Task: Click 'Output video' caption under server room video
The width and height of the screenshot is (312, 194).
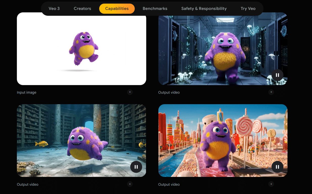Action: click(x=169, y=92)
